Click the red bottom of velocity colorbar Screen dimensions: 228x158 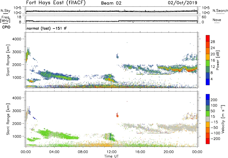[208, 141]
